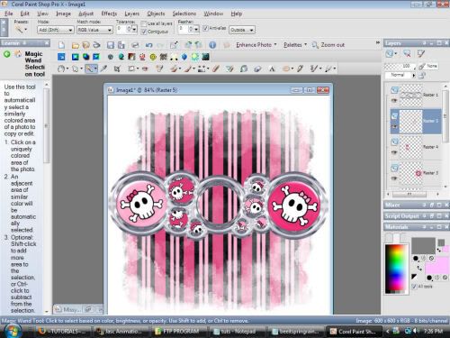Click the yellow smiley face effect icon
Screen dimensions: 450x338
[x=153, y=57]
